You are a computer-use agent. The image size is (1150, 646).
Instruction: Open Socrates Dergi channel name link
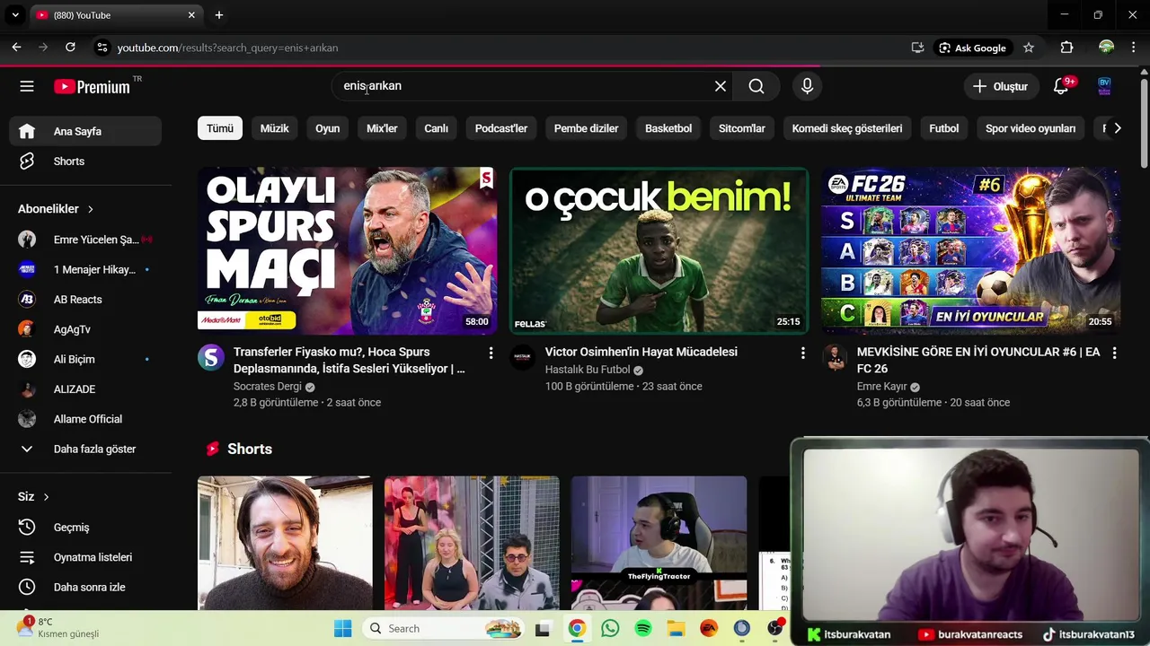point(268,387)
